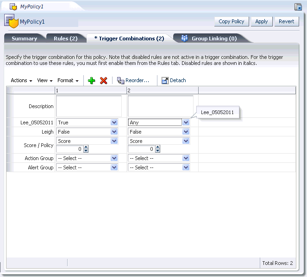Click the MyPolicy1 heading text

pyautogui.click(x=32, y=22)
